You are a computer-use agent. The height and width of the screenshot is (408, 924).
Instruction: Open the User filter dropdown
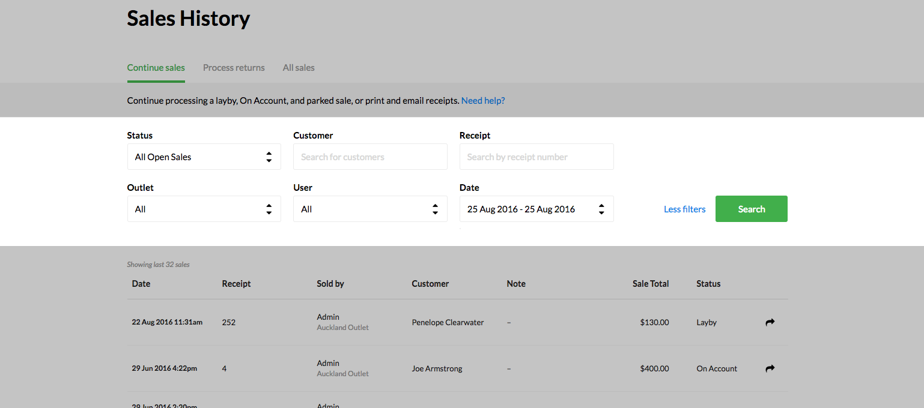369,209
